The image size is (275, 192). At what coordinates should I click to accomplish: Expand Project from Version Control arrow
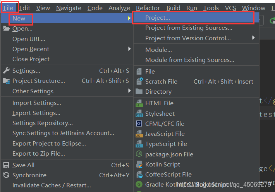253,38
